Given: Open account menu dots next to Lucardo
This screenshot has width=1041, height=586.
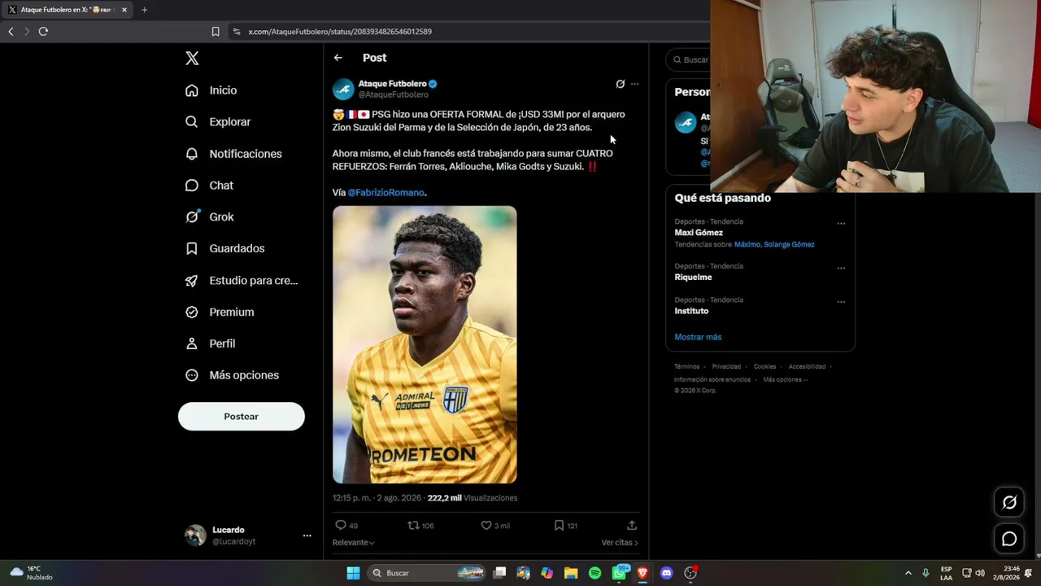Looking at the screenshot, I should click(307, 536).
